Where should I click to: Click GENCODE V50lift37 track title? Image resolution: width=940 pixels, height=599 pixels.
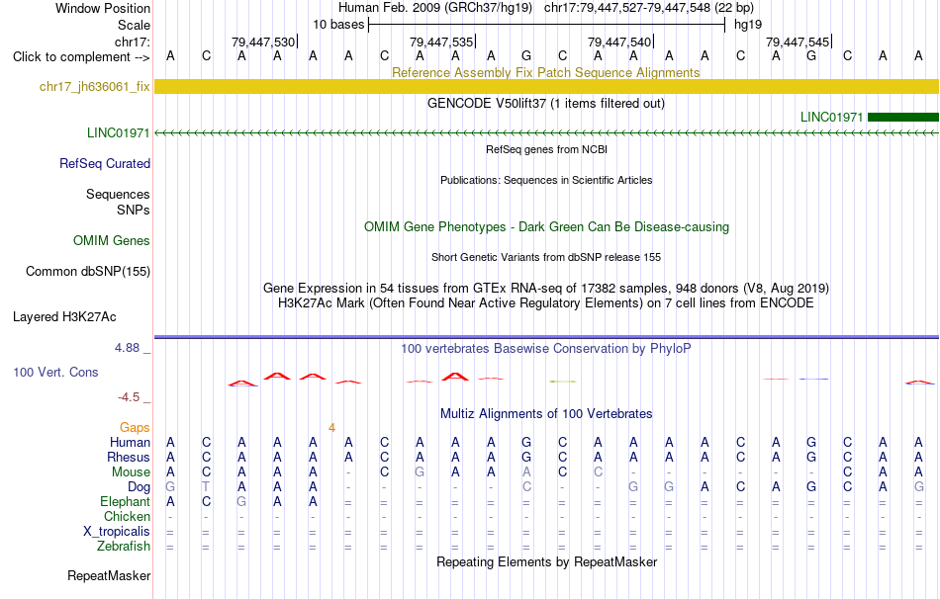point(545,103)
